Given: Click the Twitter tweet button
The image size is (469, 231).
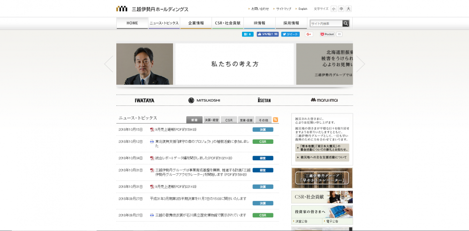Looking at the screenshot, I should point(290,34).
